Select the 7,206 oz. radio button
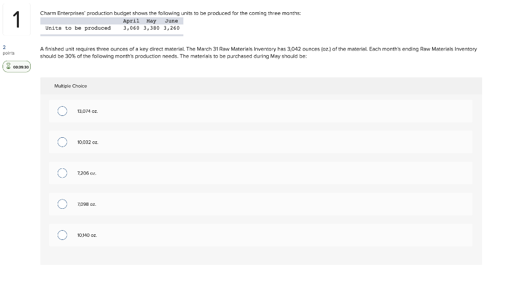Image resolution: width=523 pixels, height=294 pixels. [x=62, y=173]
